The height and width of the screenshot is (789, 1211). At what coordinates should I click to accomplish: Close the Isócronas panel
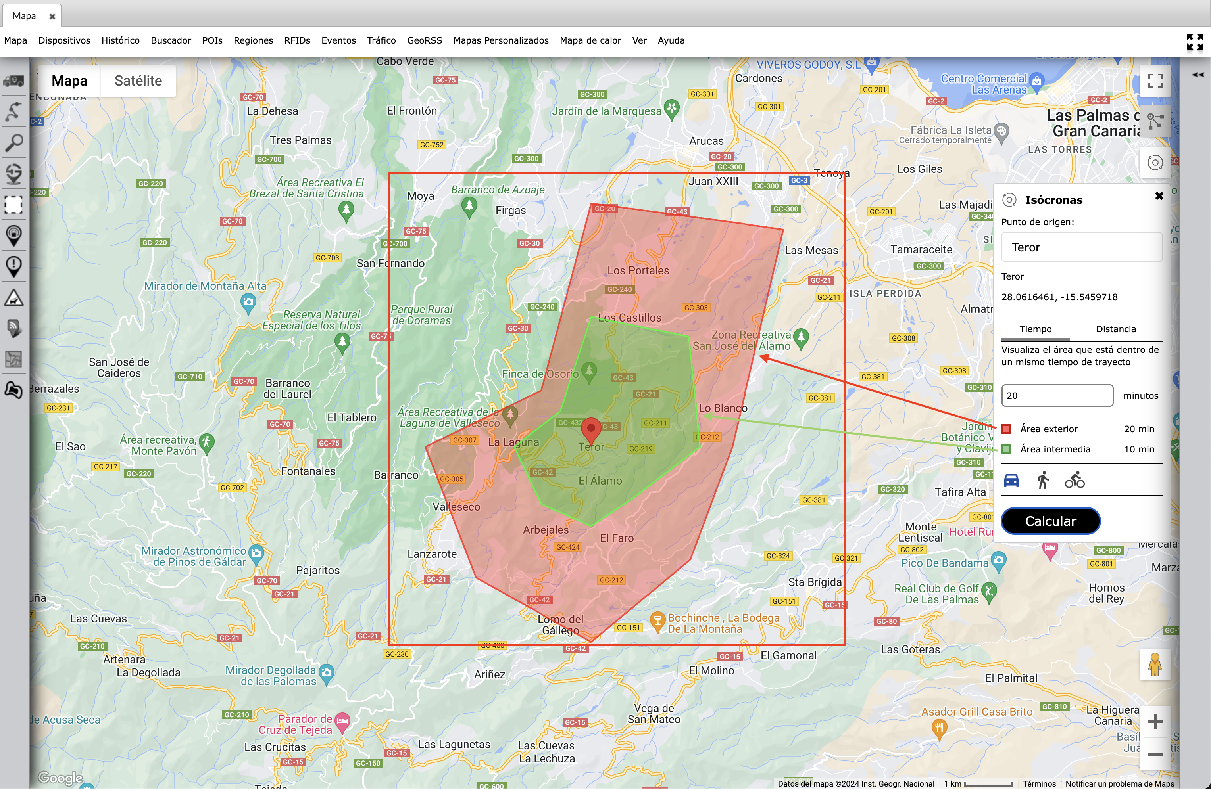(x=1159, y=196)
